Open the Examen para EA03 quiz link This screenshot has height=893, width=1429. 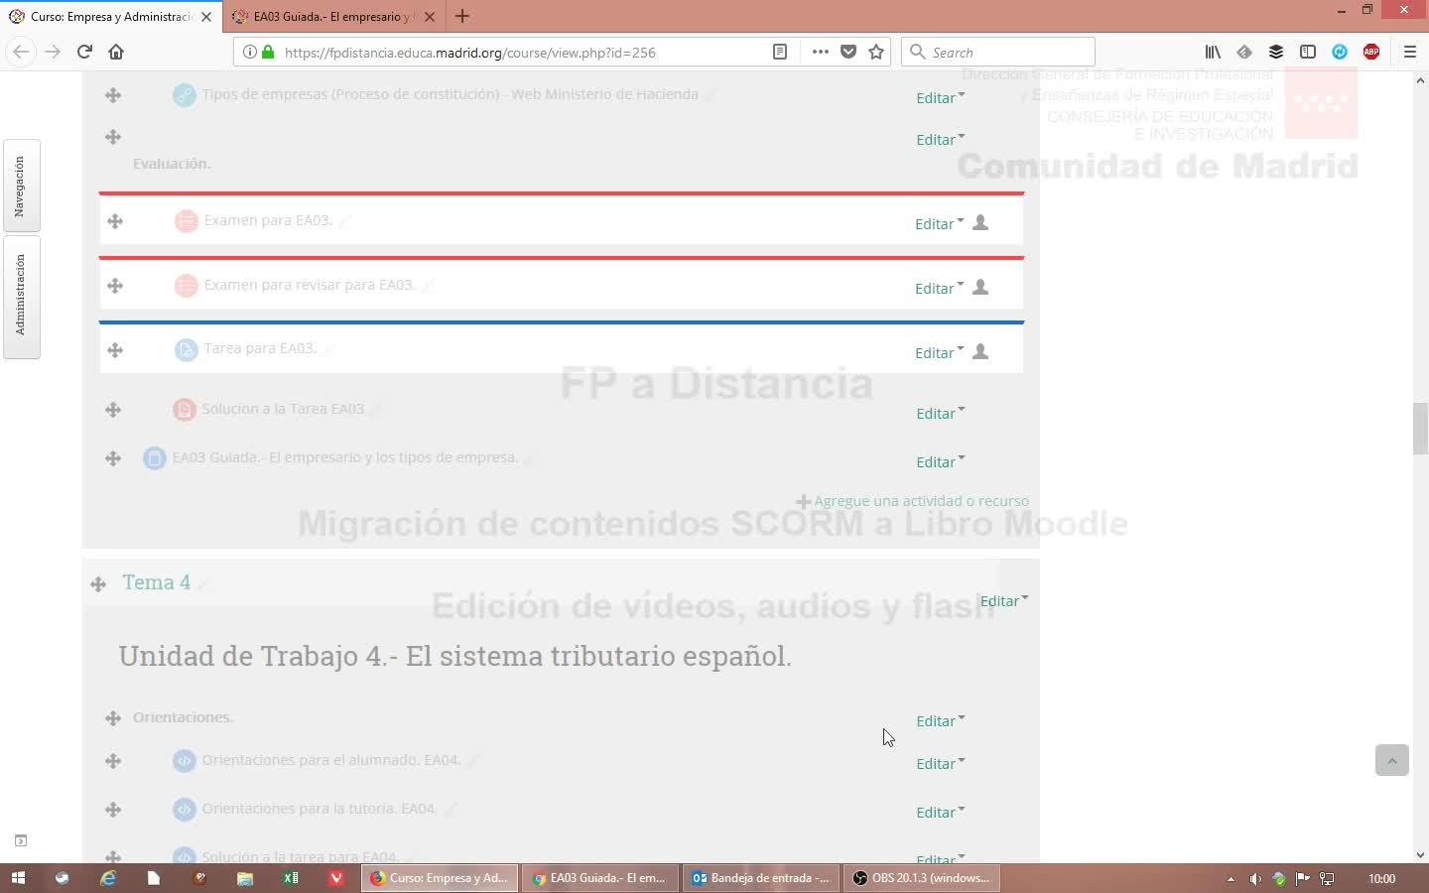[x=268, y=220]
